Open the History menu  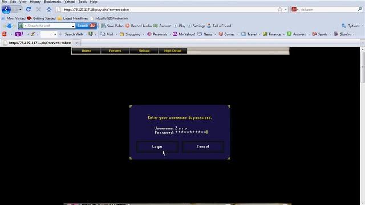(35, 2)
